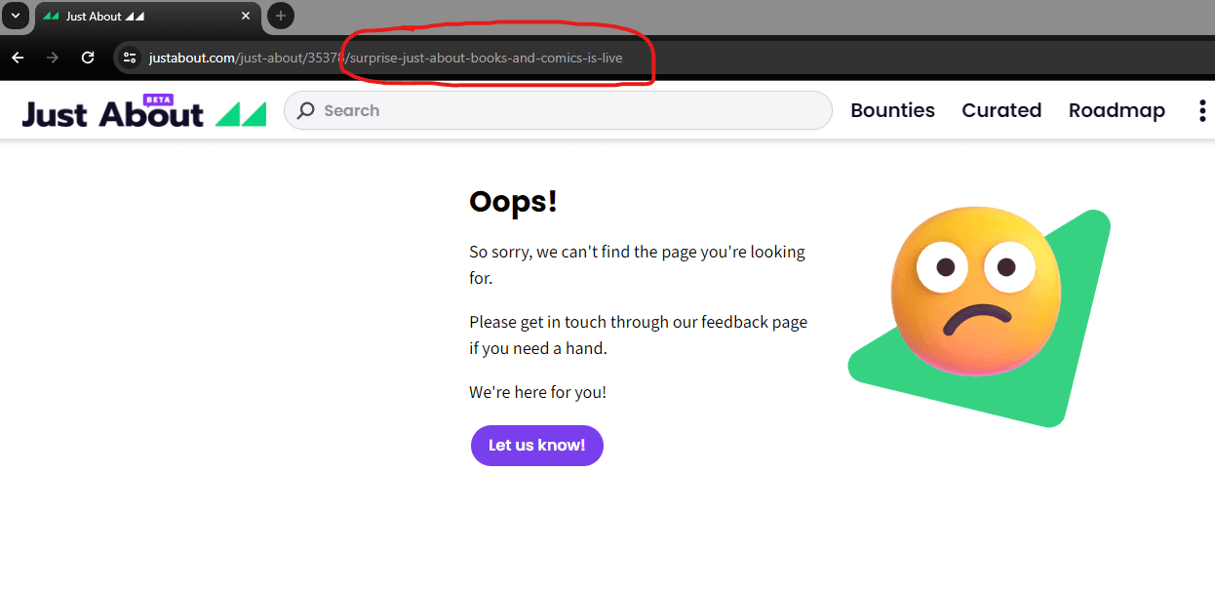Focus the Search input field

(558, 110)
